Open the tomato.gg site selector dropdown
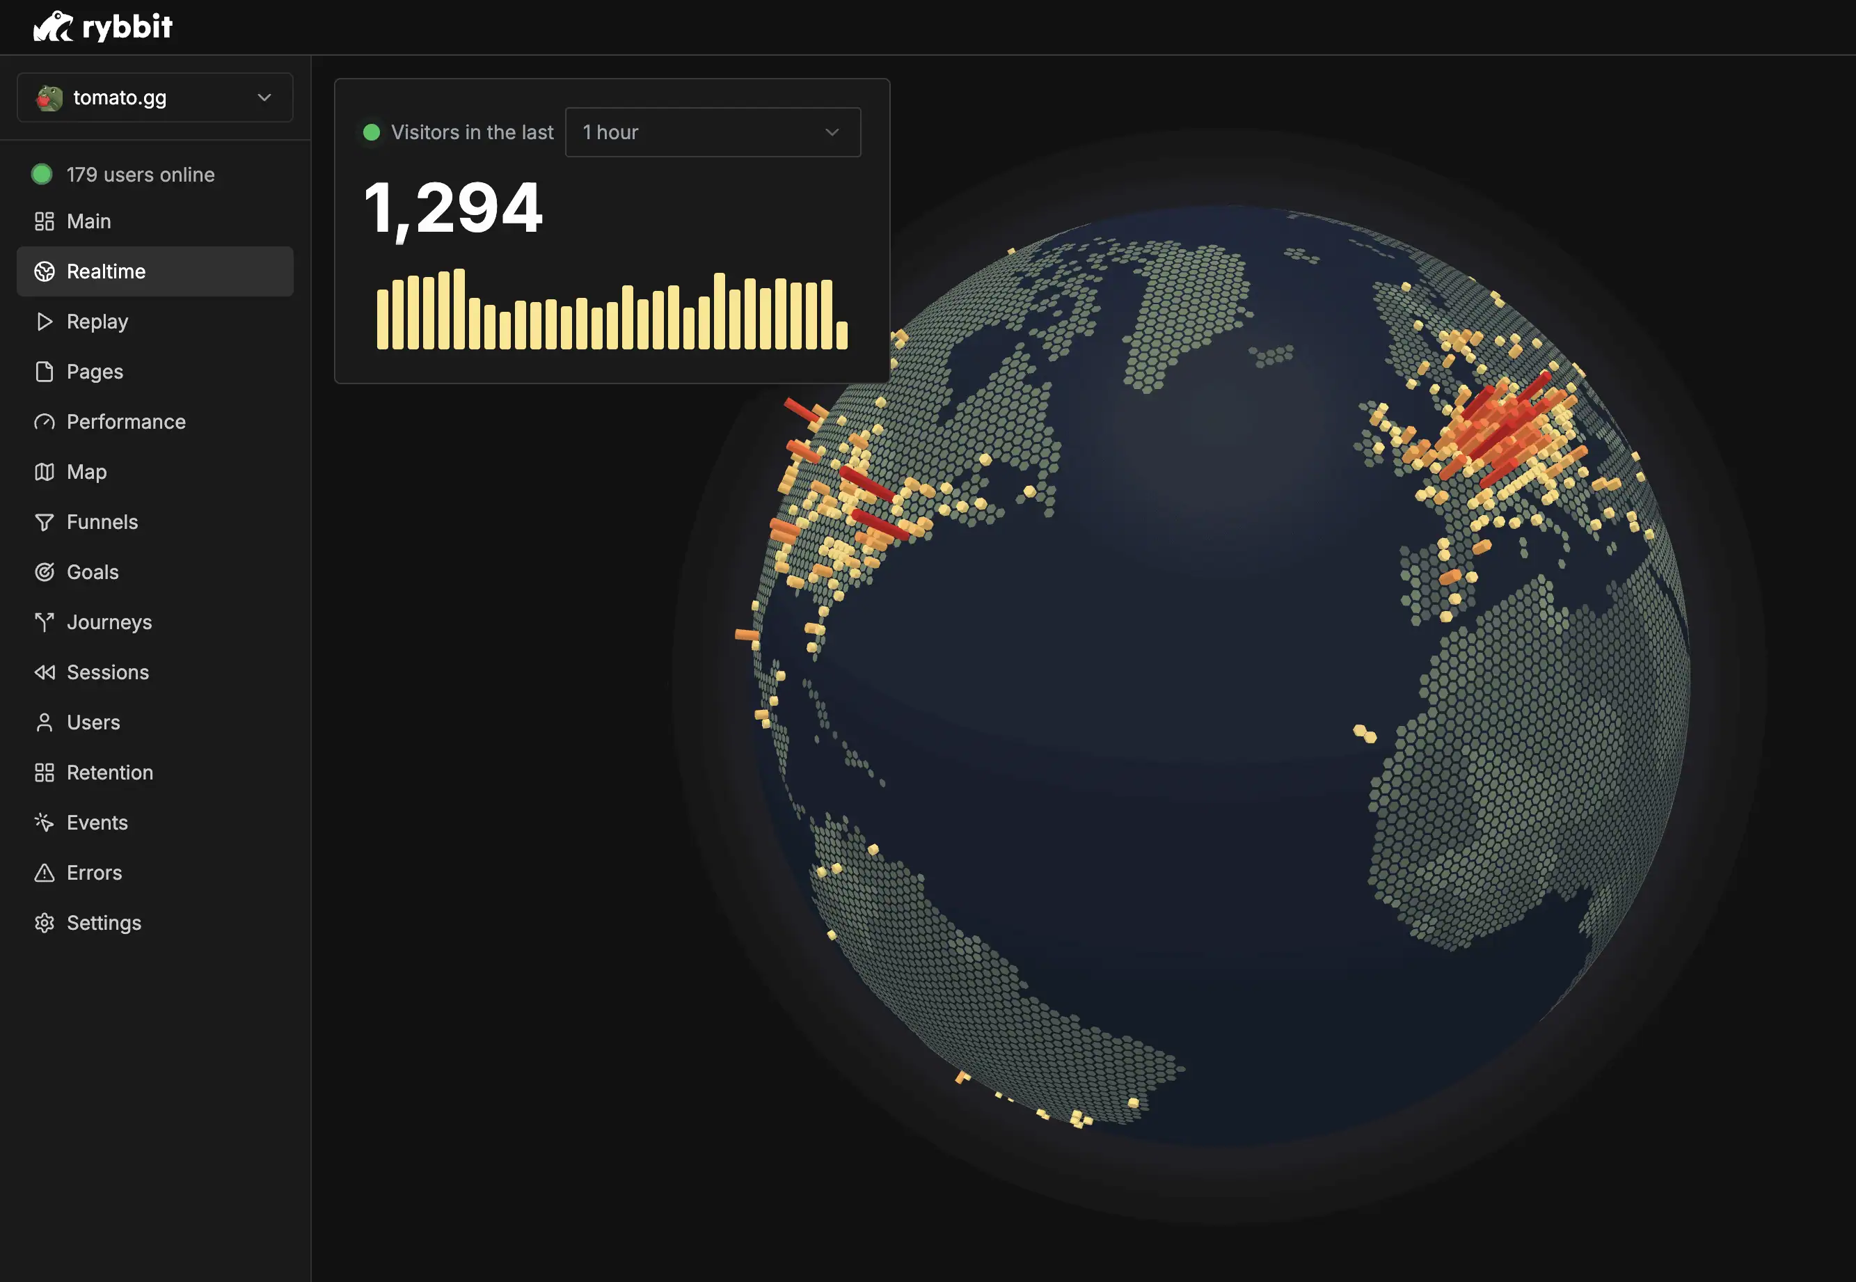Image resolution: width=1856 pixels, height=1282 pixels. coord(154,98)
